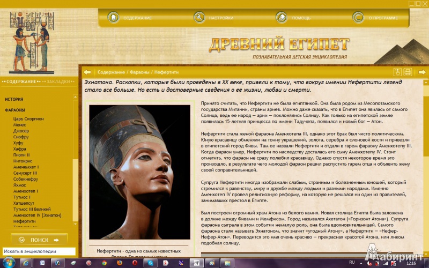Open Firefox from the taskbar
The height and width of the screenshot is (268, 429).
click(120, 263)
